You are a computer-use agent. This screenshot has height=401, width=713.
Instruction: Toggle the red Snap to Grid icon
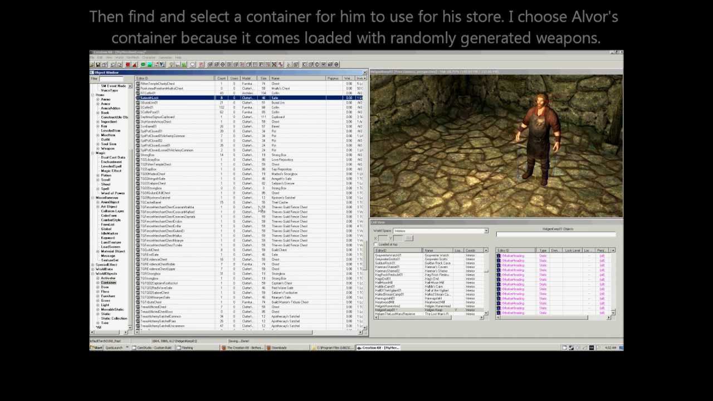(x=128, y=65)
